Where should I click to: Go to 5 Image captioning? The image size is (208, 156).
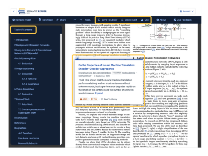24,69
